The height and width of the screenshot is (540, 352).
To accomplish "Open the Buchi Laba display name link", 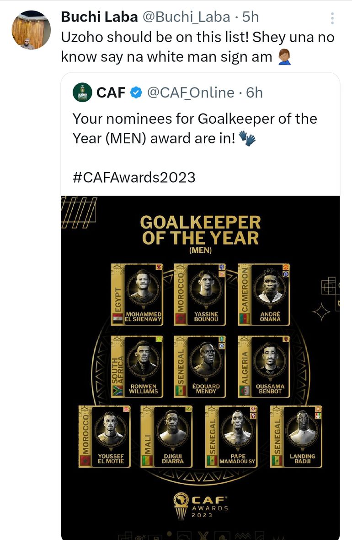I will coord(99,17).
